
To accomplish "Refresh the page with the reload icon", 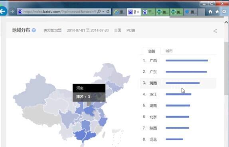I will tap(108, 12).
